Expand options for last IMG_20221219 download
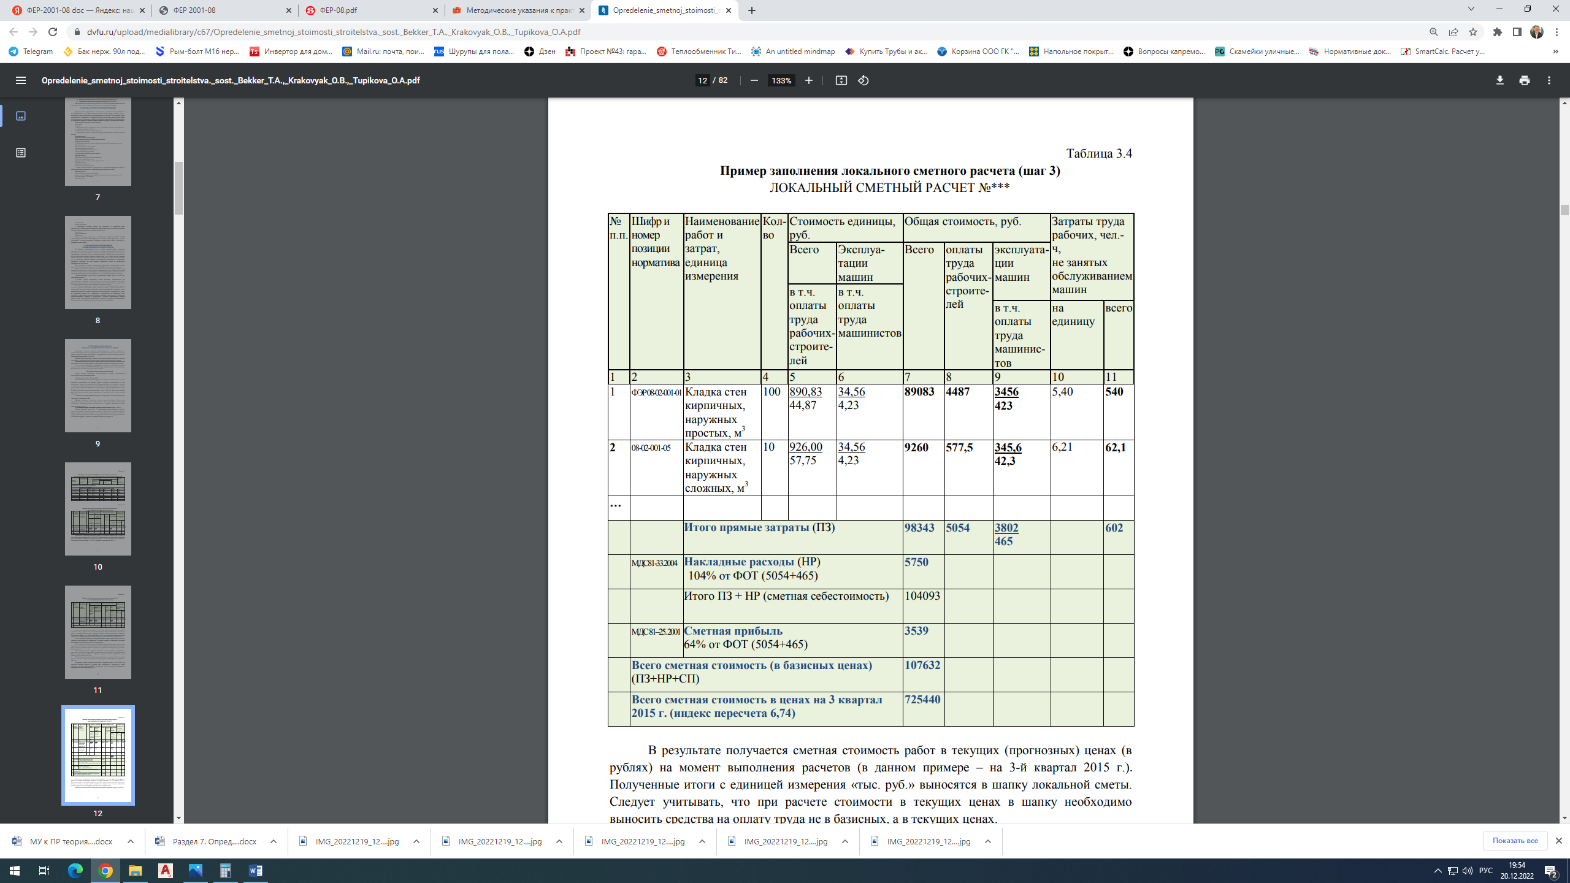Screen dimensions: 1570x883 click(x=988, y=841)
